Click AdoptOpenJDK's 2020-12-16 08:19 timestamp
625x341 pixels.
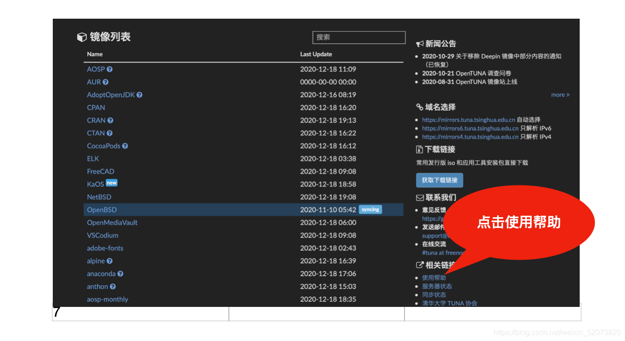(x=328, y=95)
